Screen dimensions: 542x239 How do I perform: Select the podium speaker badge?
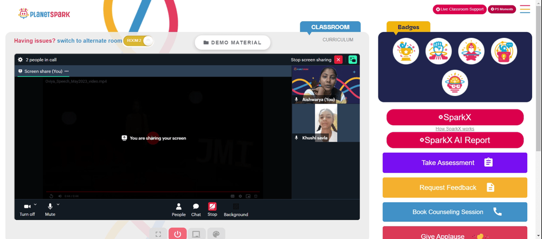point(504,51)
